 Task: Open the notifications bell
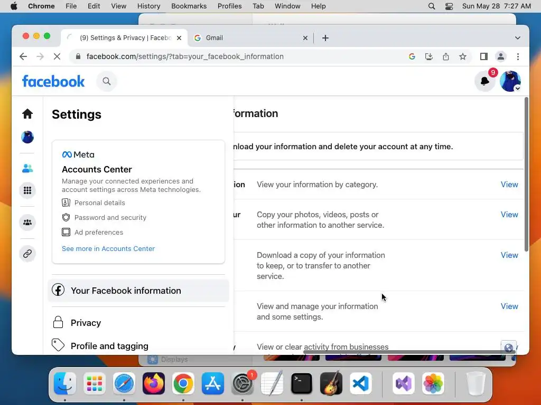[x=485, y=81]
